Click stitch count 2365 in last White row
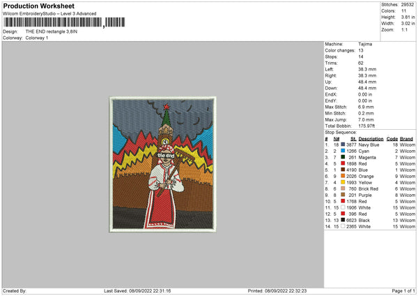 [351, 227]
